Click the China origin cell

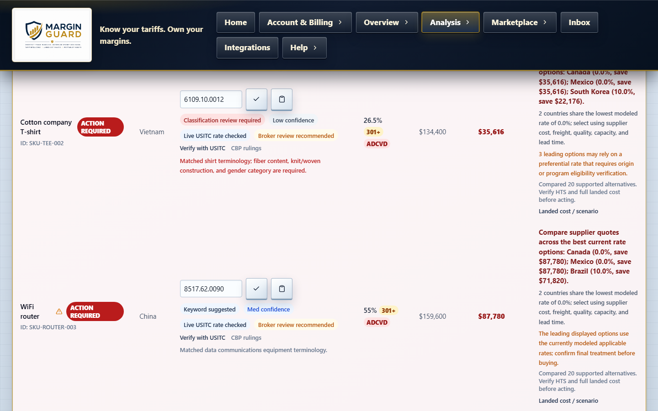pos(148,316)
